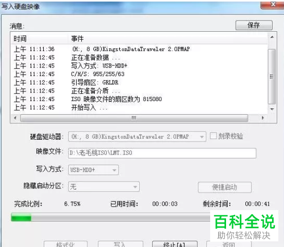Select the ISO 映像文件的扇区数为 815080 row
Screen dimensions: 284x247
tap(139, 99)
